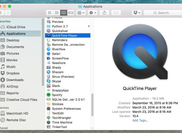This screenshot has width=182, height=133.
Task: Open Creative Cloud Files in sidebar
Action: coord(20,100)
